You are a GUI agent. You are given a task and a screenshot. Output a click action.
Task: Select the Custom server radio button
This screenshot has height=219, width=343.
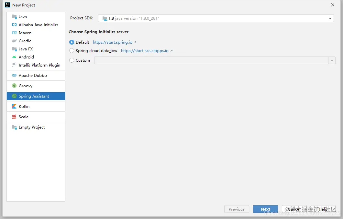point(72,60)
